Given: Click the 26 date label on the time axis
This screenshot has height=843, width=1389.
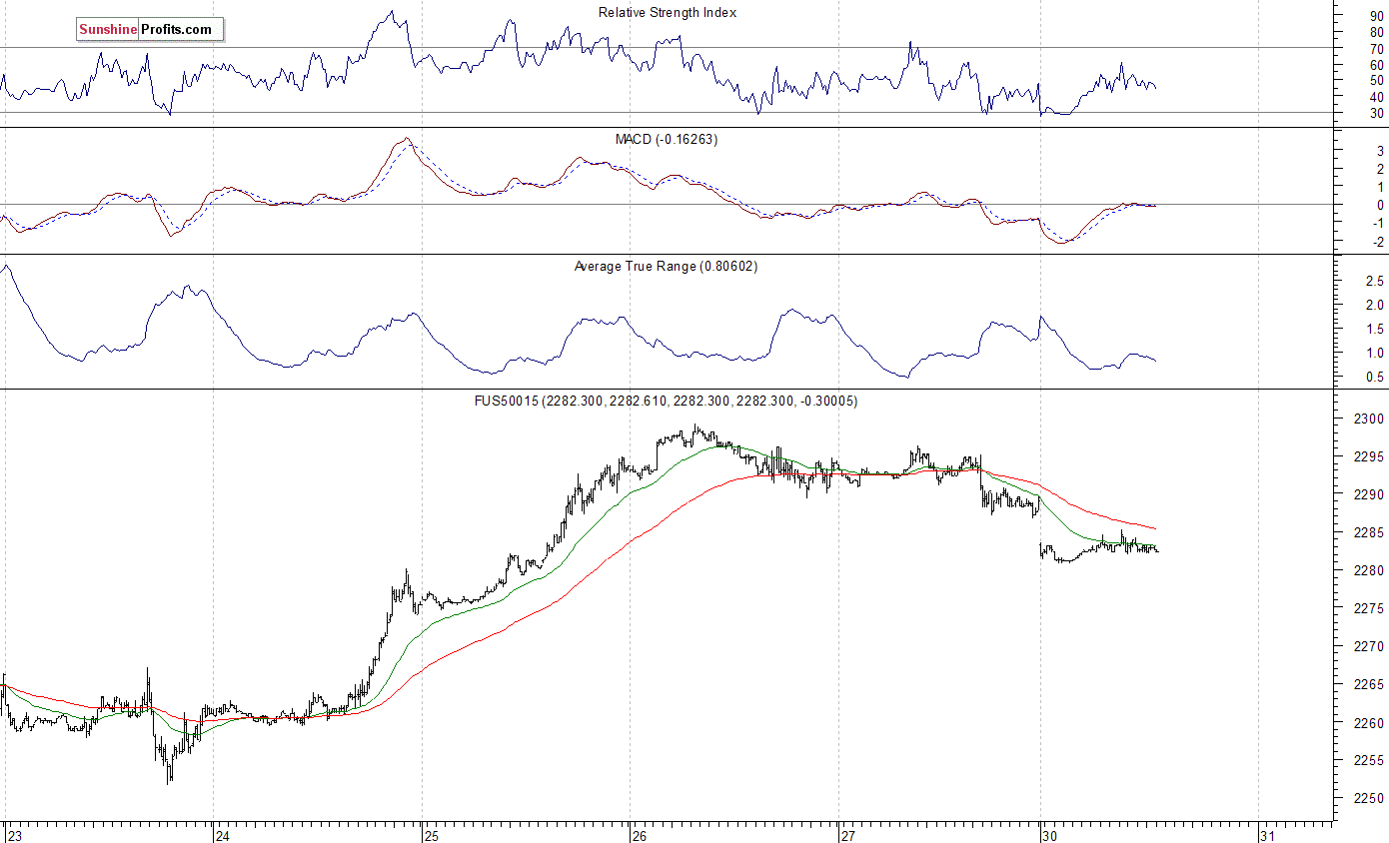Looking at the screenshot, I should tap(640, 834).
